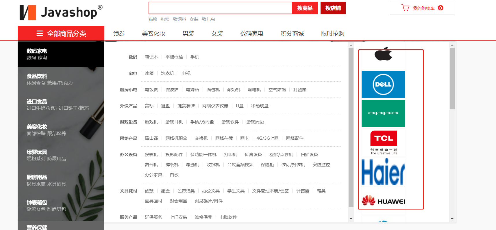Click hot keyword 狗粮
This screenshot has width=496, height=230.
coord(165,19)
